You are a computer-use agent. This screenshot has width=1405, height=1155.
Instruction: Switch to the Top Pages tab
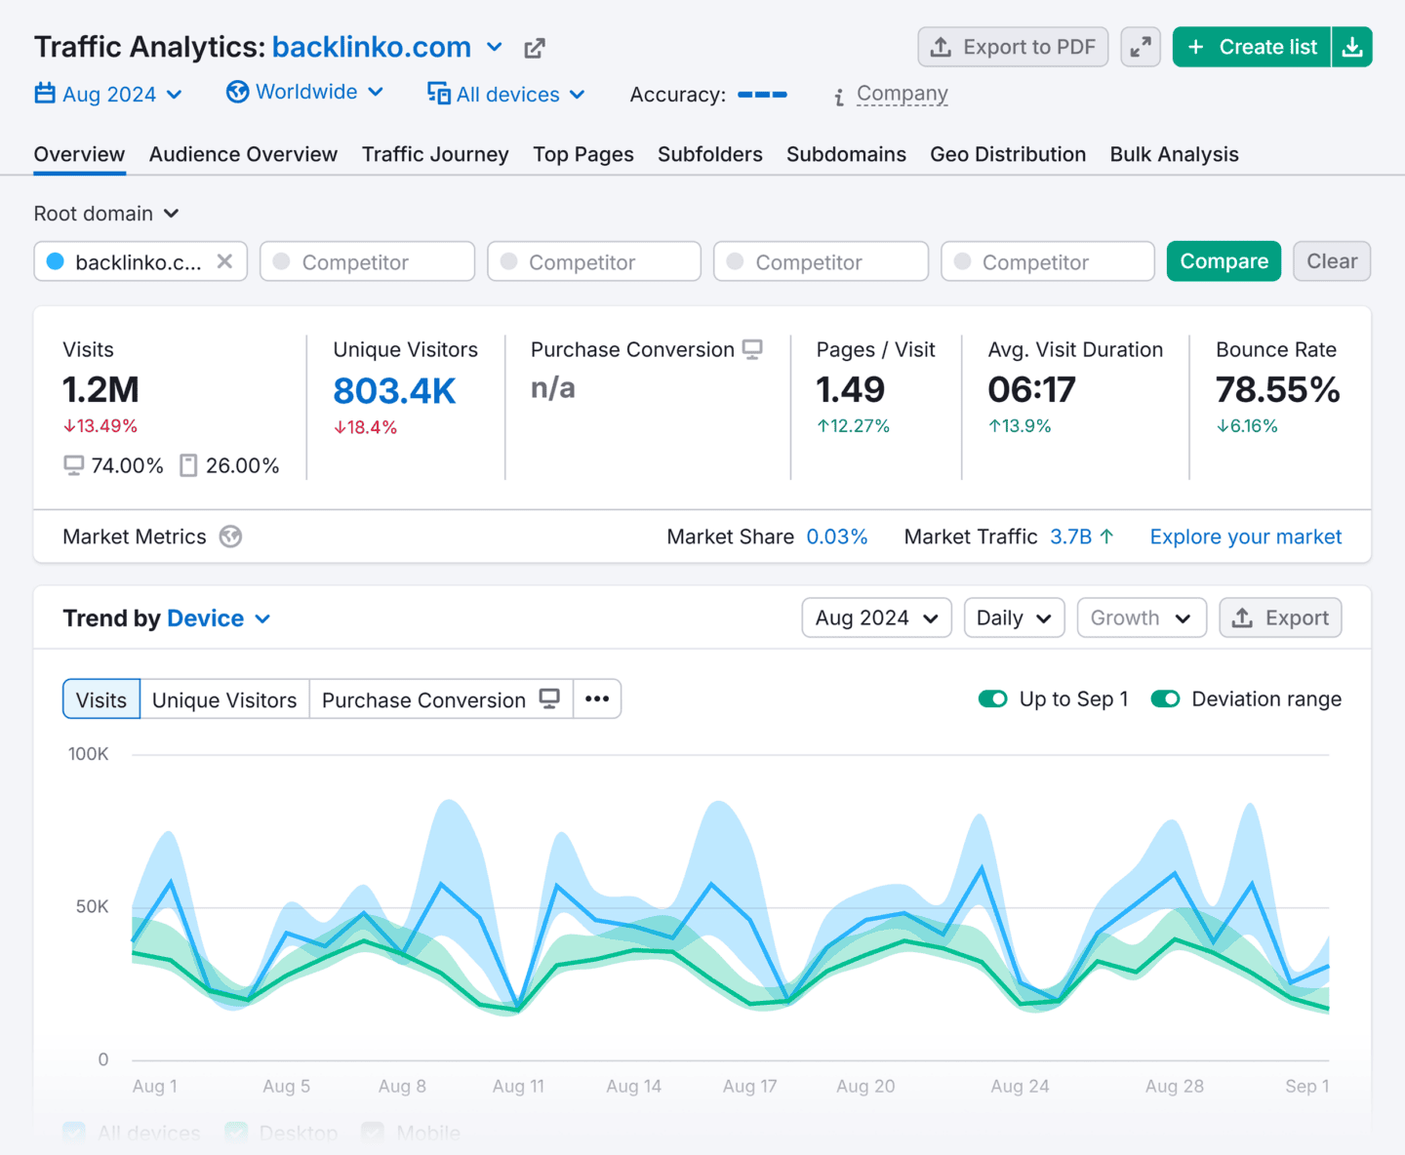[x=582, y=154]
